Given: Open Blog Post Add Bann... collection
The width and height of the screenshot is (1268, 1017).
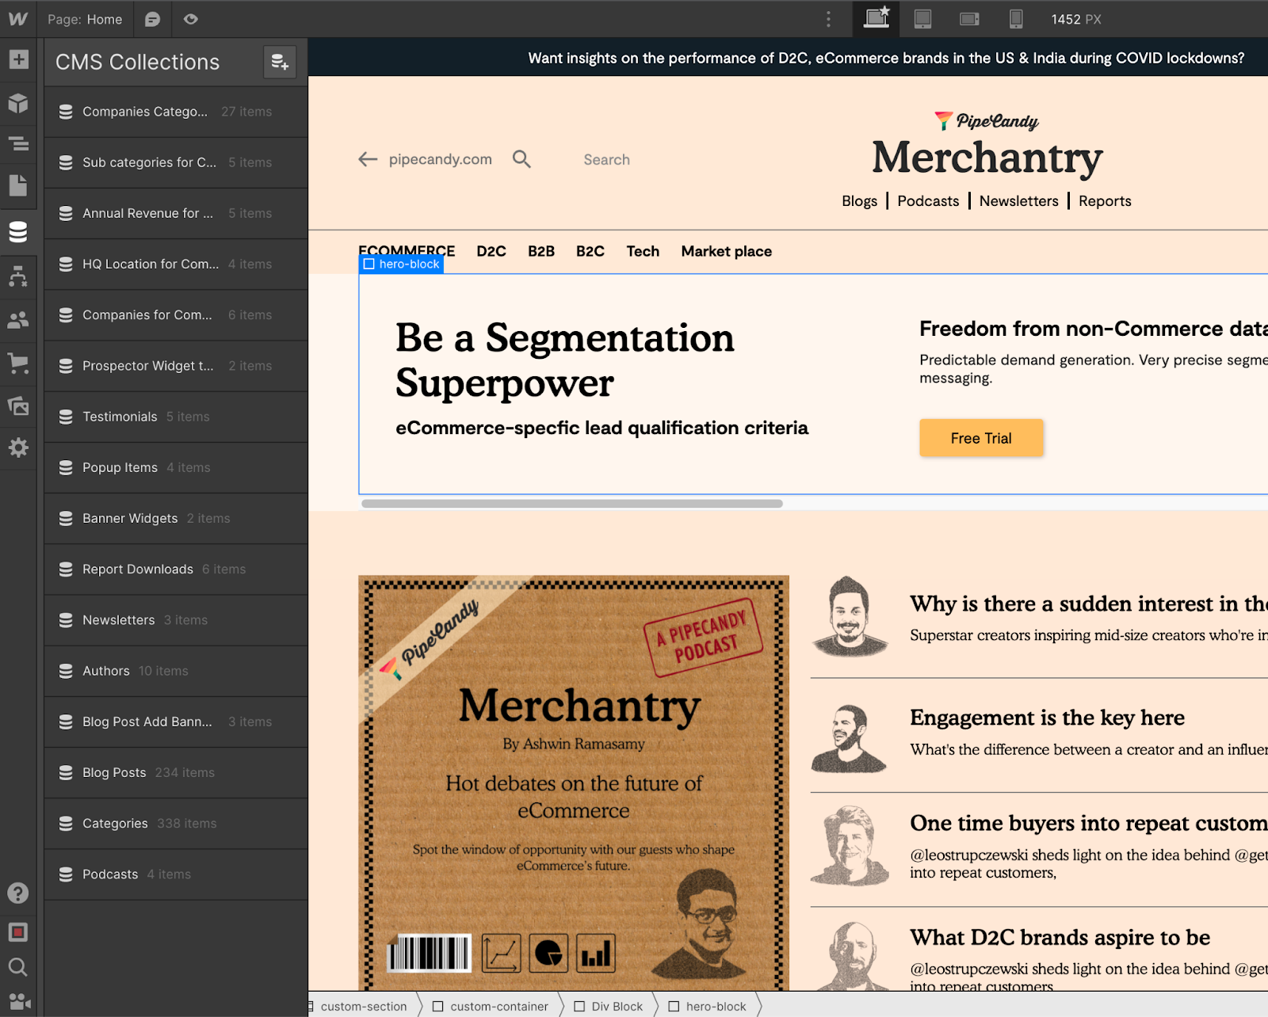Looking at the screenshot, I should point(176,722).
